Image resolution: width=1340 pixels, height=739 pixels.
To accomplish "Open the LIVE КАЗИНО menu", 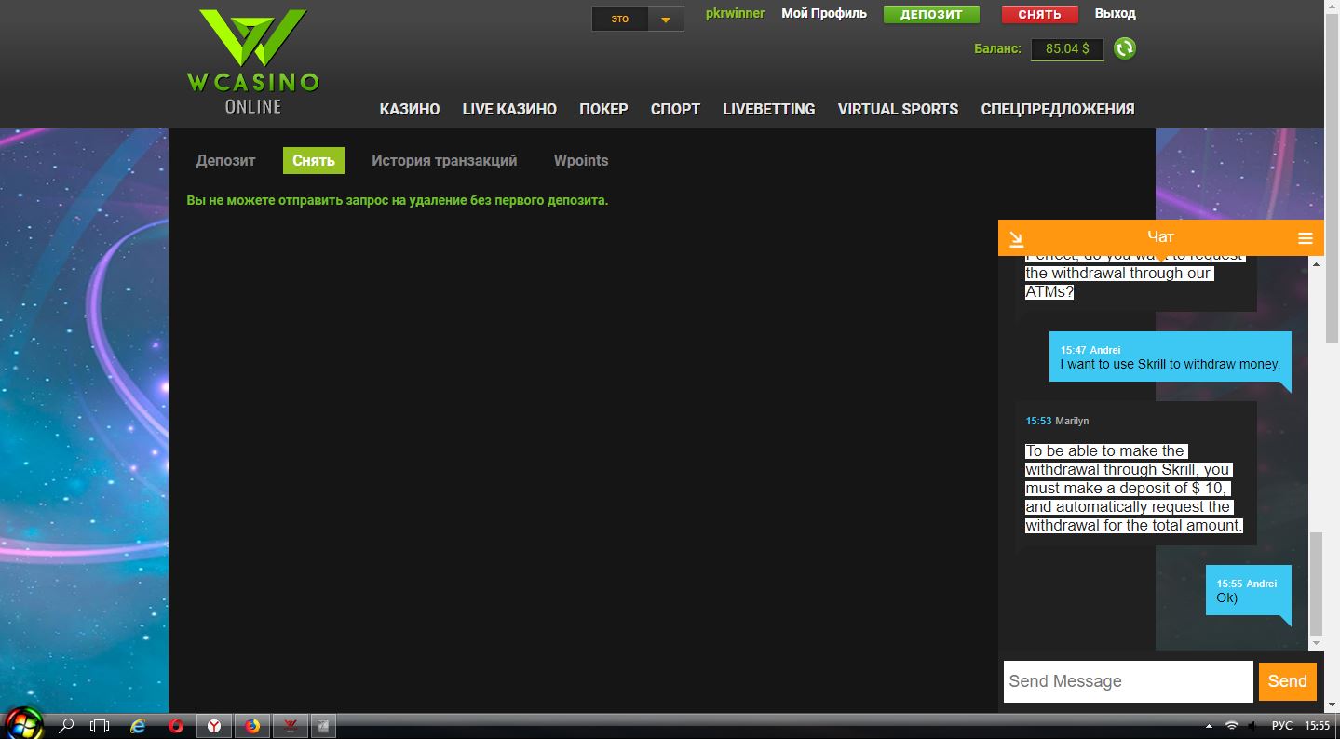I will point(509,109).
